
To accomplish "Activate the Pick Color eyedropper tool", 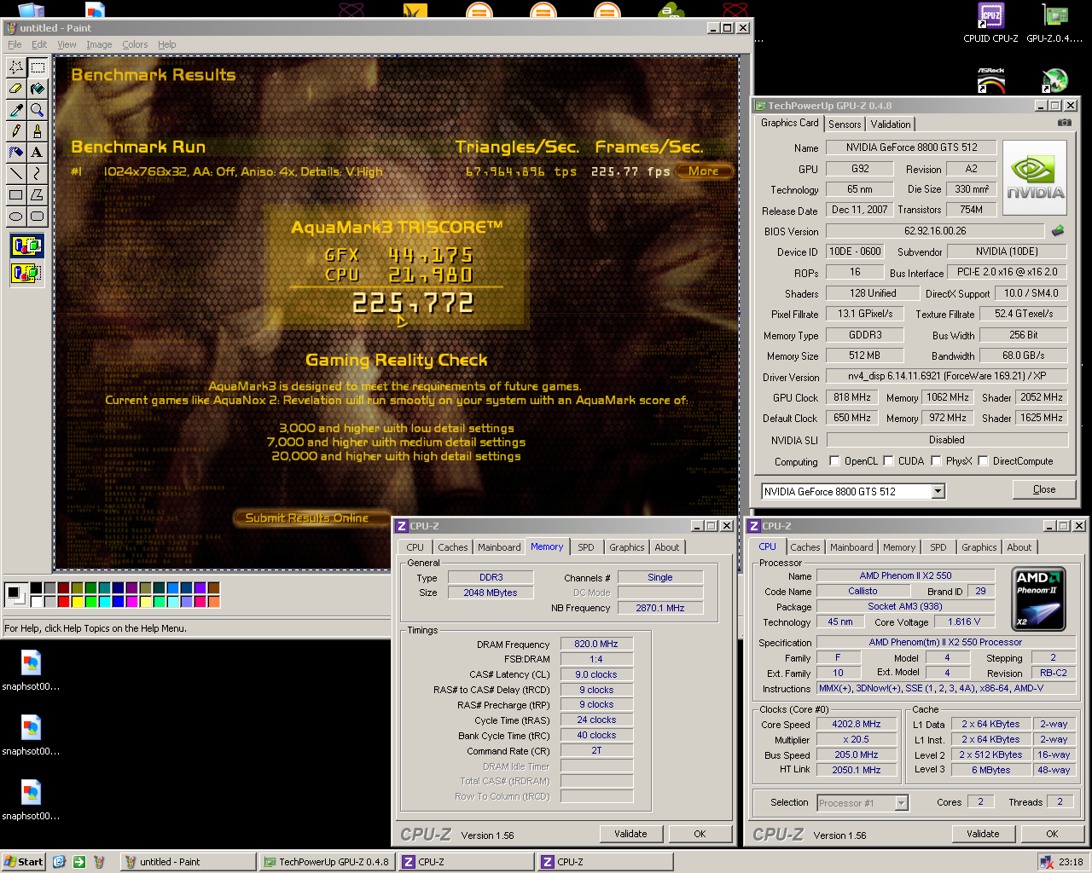I will pyautogui.click(x=16, y=110).
